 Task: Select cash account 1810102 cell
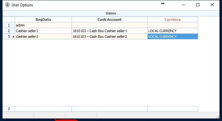coord(110,31)
